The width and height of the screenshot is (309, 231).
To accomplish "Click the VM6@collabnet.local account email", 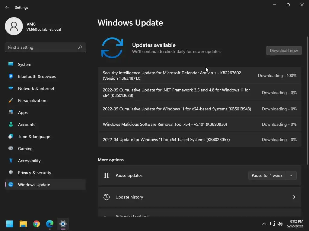I will (x=44, y=29).
